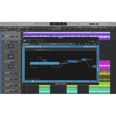This screenshot has height=116, width=116.
Task: Click the RePitch overview navigation bar handle
Action: click(33, 81)
